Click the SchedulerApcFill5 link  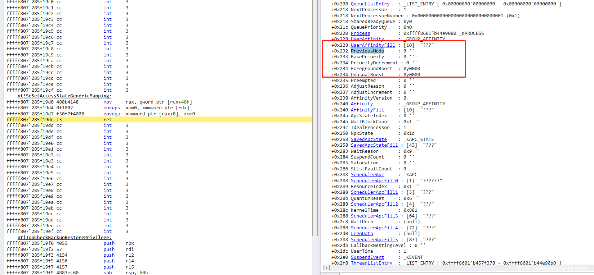[x=374, y=240]
